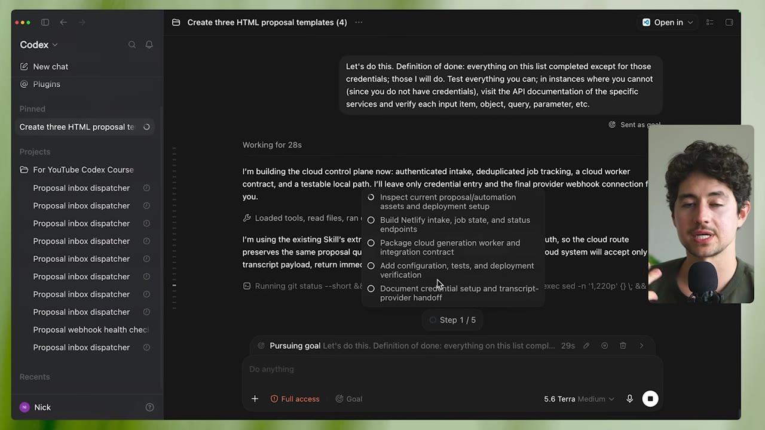Open the three-dot menu beside chat title
This screenshot has height=430, width=765.
(359, 22)
